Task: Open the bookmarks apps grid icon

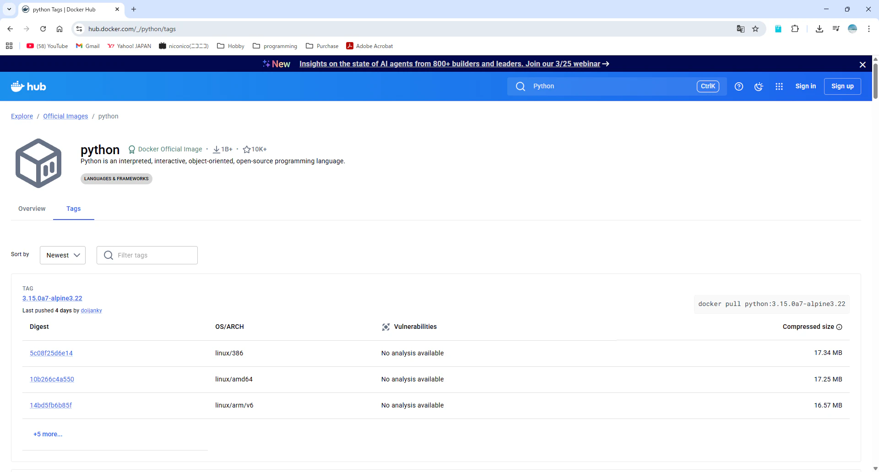Action: point(9,46)
